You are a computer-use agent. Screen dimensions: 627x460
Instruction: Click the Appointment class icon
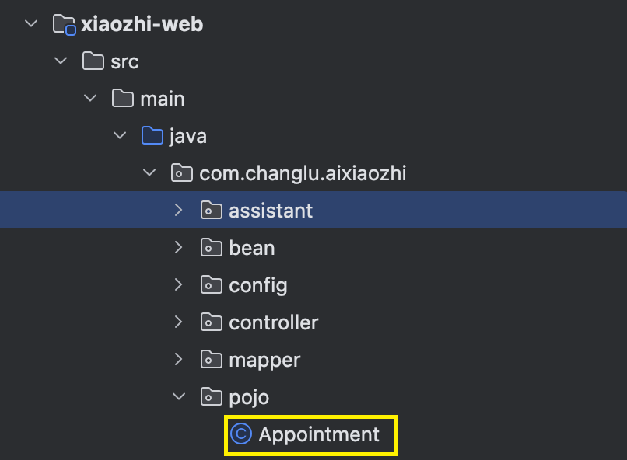coord(241,434)
